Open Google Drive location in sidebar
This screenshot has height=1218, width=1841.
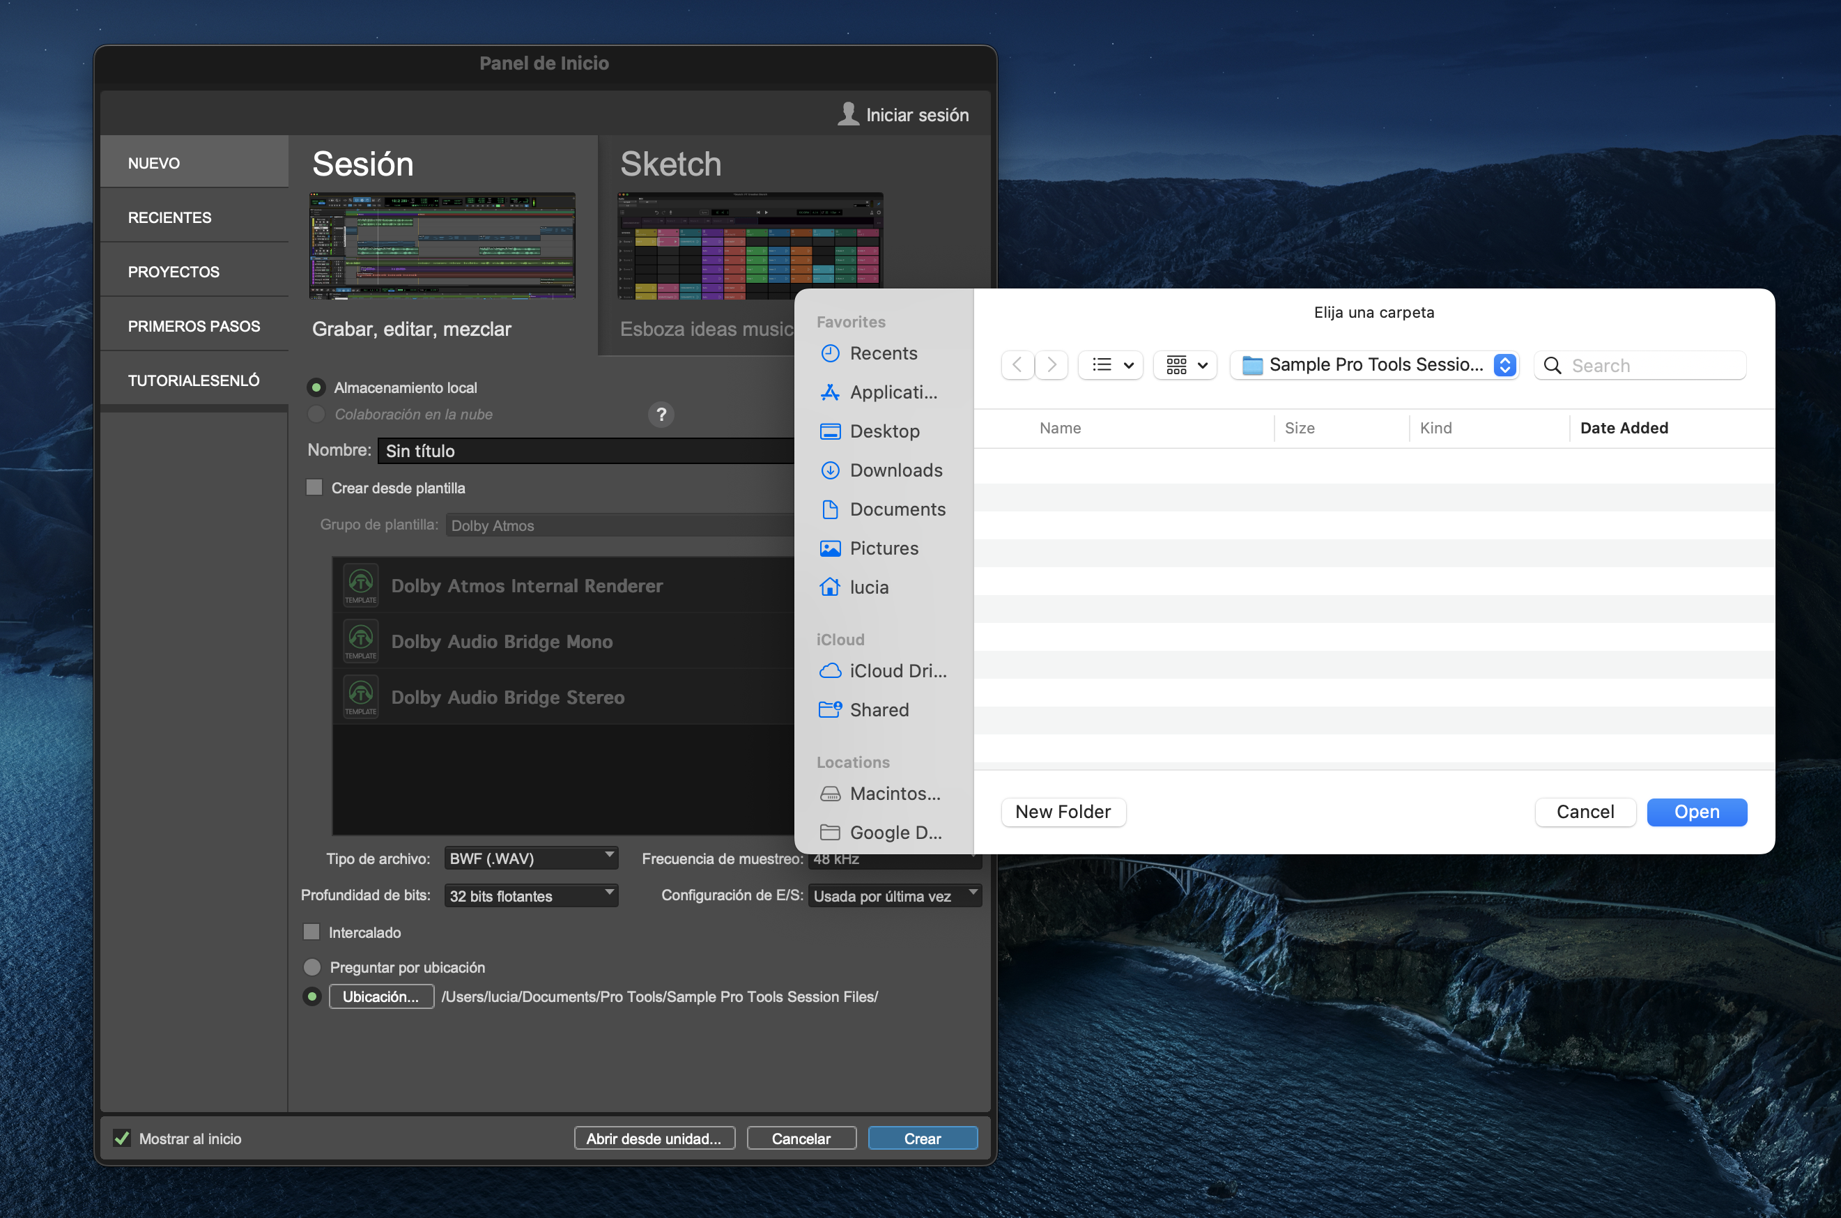pyautogui.click(x=895, y=833)
